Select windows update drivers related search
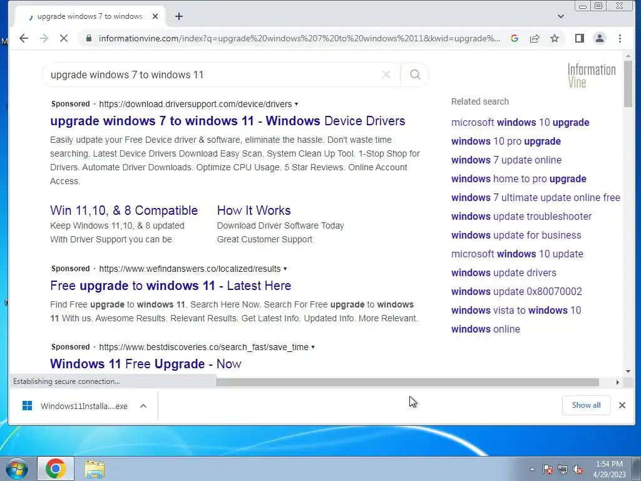Viewport: 641px width, 481px height. [x=504, y=273]
